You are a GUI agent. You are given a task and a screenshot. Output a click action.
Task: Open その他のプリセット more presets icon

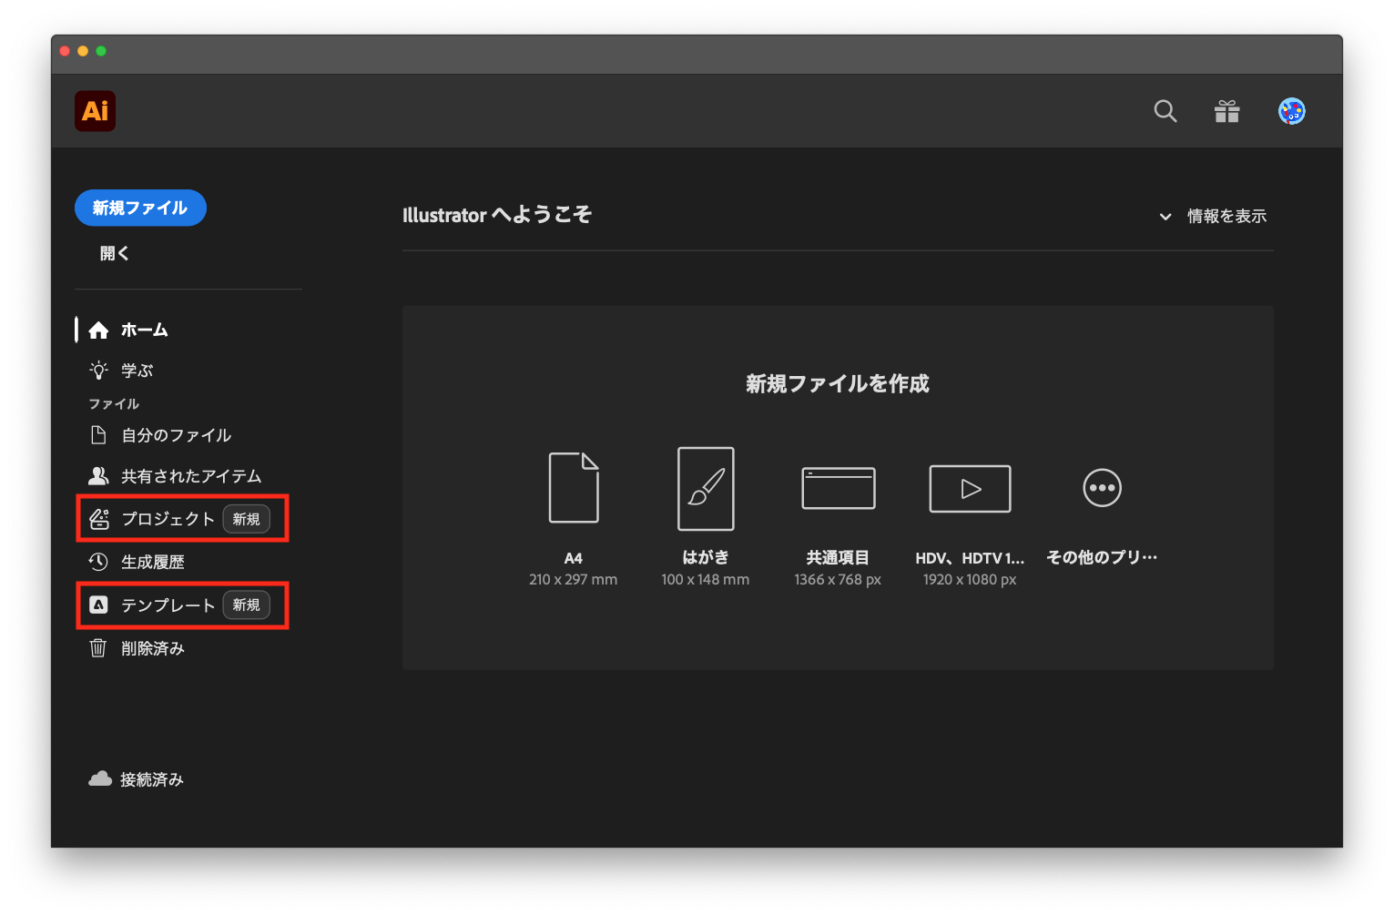1102,488
